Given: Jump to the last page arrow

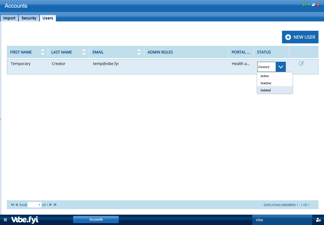Looking at the screenshot, I should tap(55, 205).
